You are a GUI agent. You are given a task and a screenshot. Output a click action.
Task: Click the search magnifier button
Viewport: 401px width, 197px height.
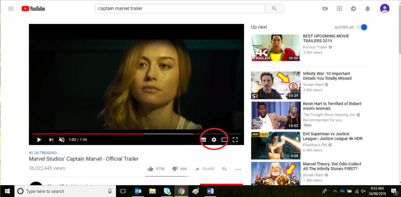(x=274, y=9)
